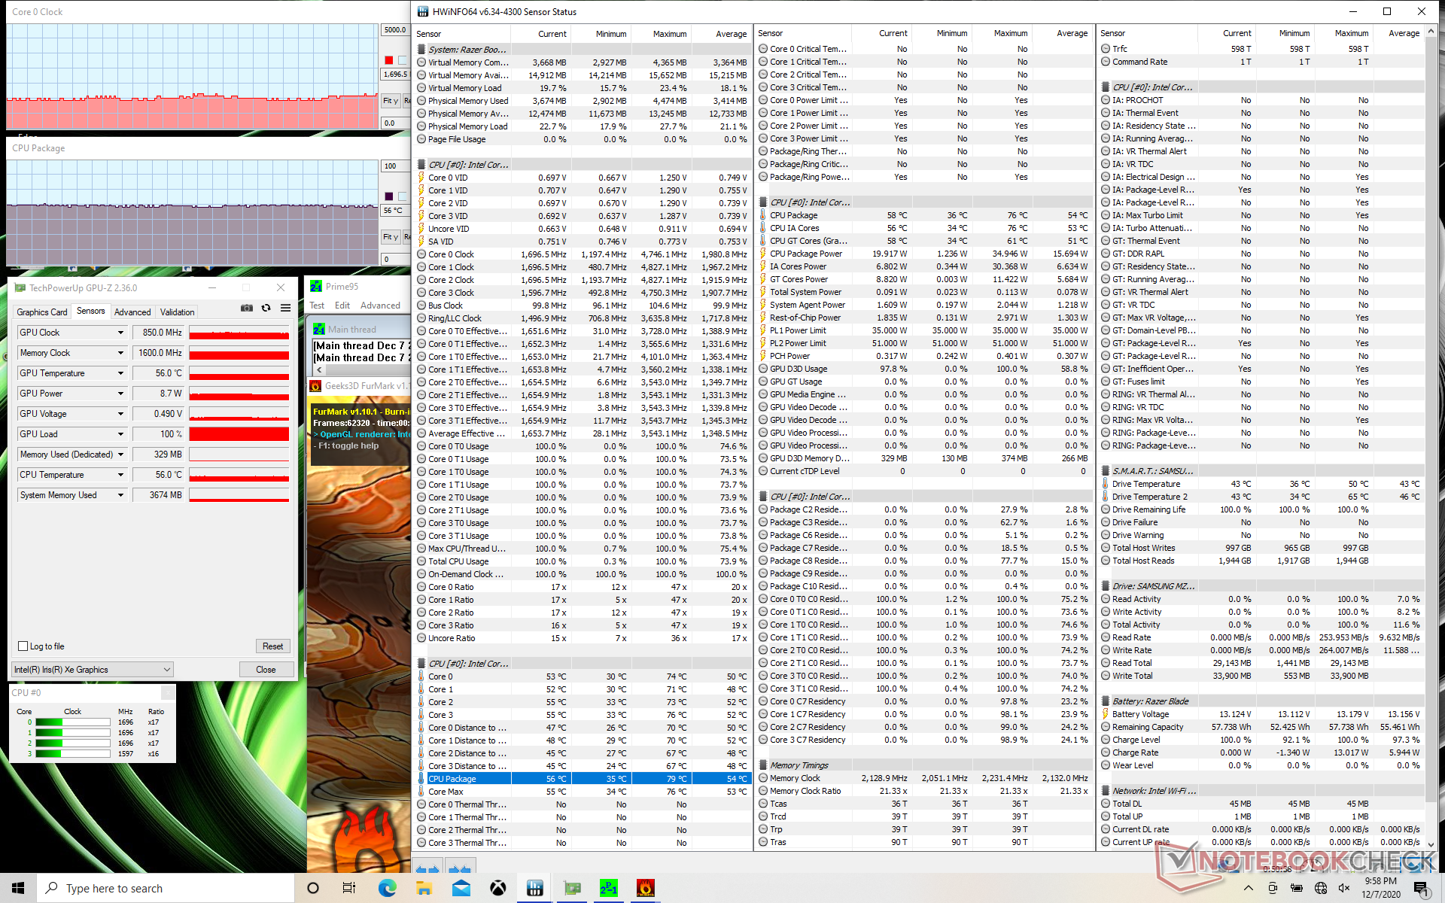The image size is (1445, 903).
Task: Click GPU-Z refresh sensors icon
Action: [266, 308]
